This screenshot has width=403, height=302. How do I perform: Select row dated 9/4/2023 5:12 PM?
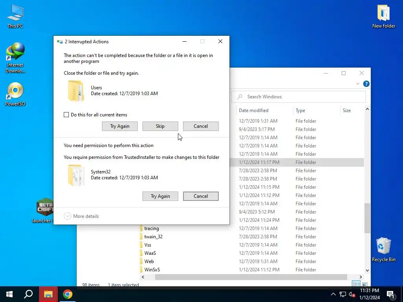[x=297, y=212]
